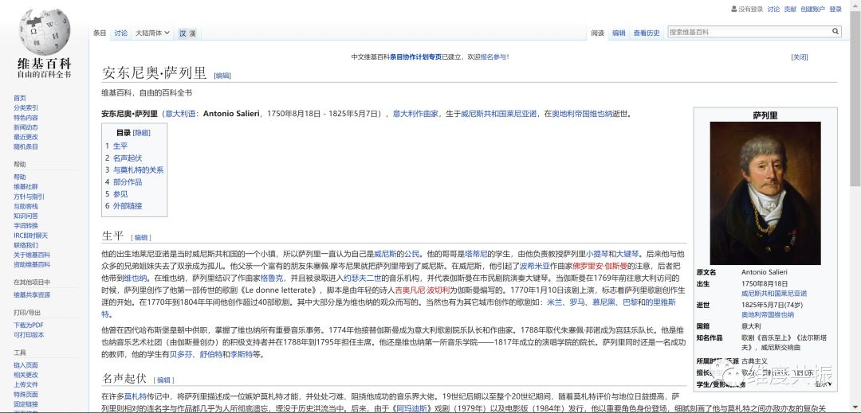Open 维基社群 sidebar link
The image size is (861, 413).
click(26, 187)
